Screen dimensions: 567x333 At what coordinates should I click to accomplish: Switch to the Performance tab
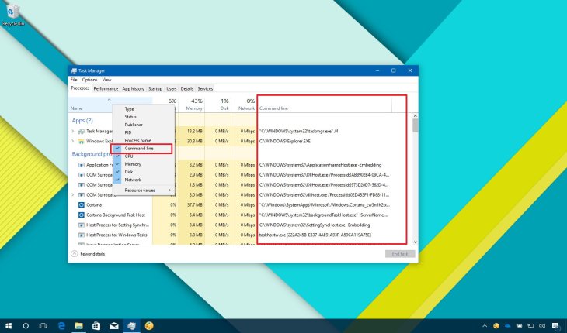106,88
